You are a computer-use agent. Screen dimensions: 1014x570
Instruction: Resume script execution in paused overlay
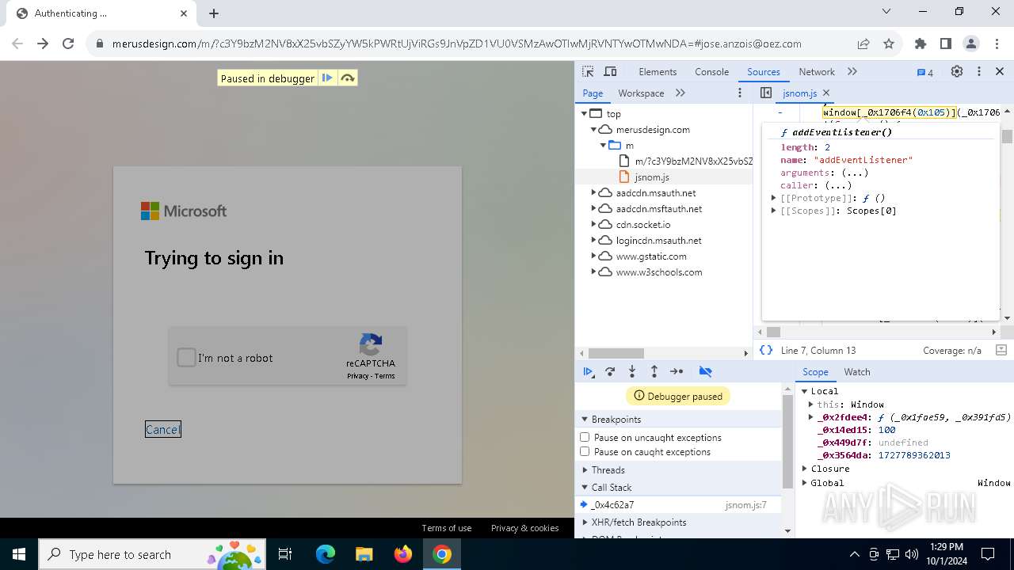click(326, 78)
